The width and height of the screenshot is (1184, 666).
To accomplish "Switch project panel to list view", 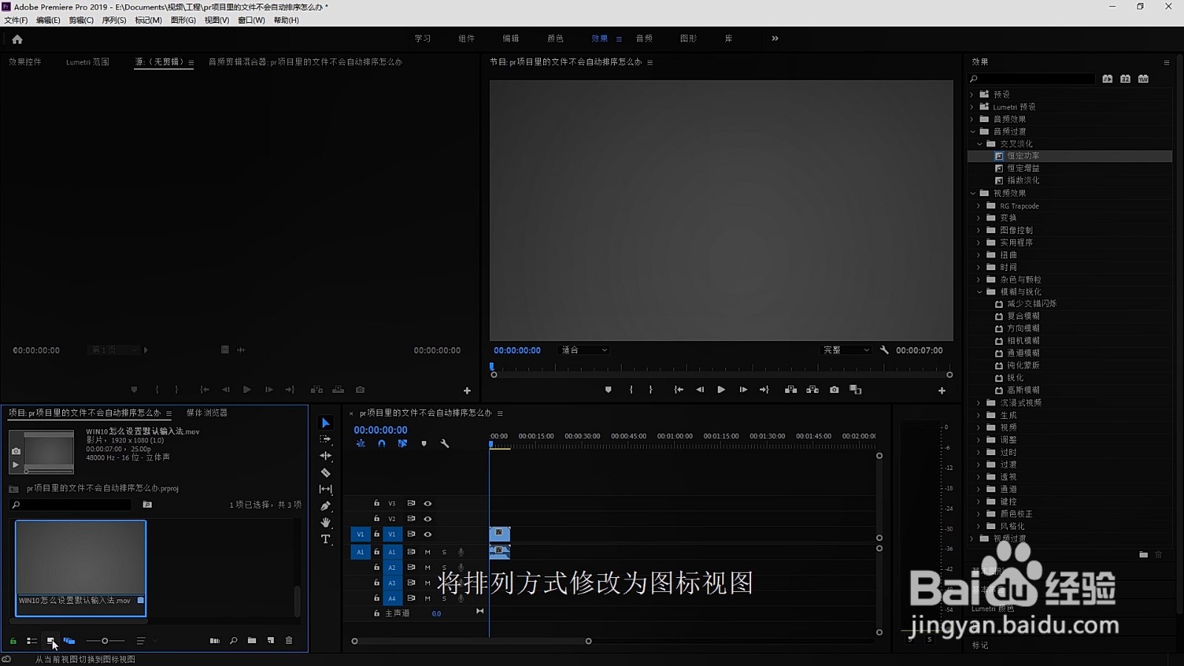I will (x=32, y=641).
